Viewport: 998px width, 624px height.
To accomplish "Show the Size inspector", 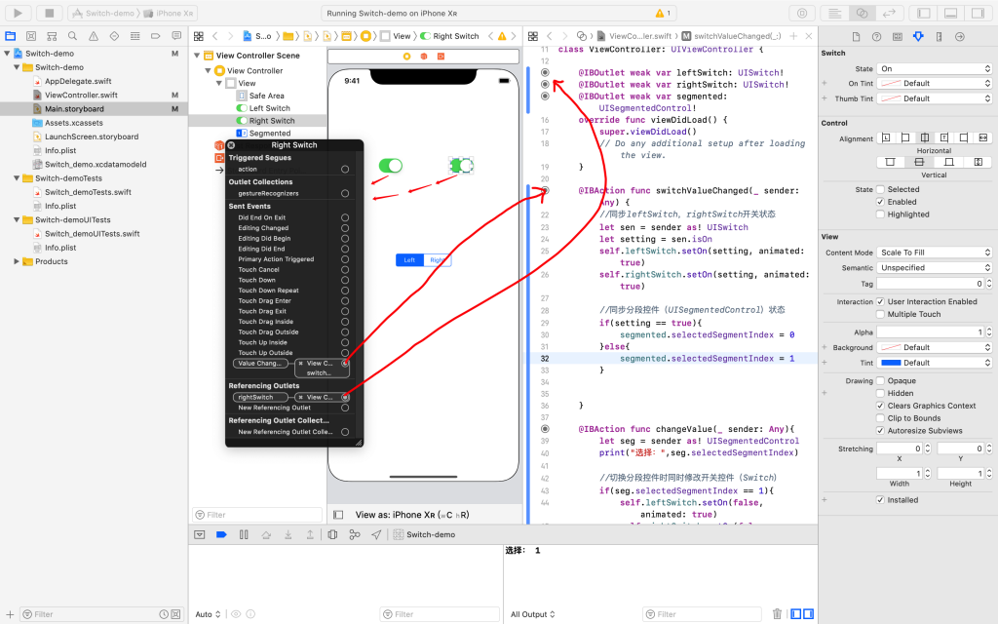I will point(939,36).
